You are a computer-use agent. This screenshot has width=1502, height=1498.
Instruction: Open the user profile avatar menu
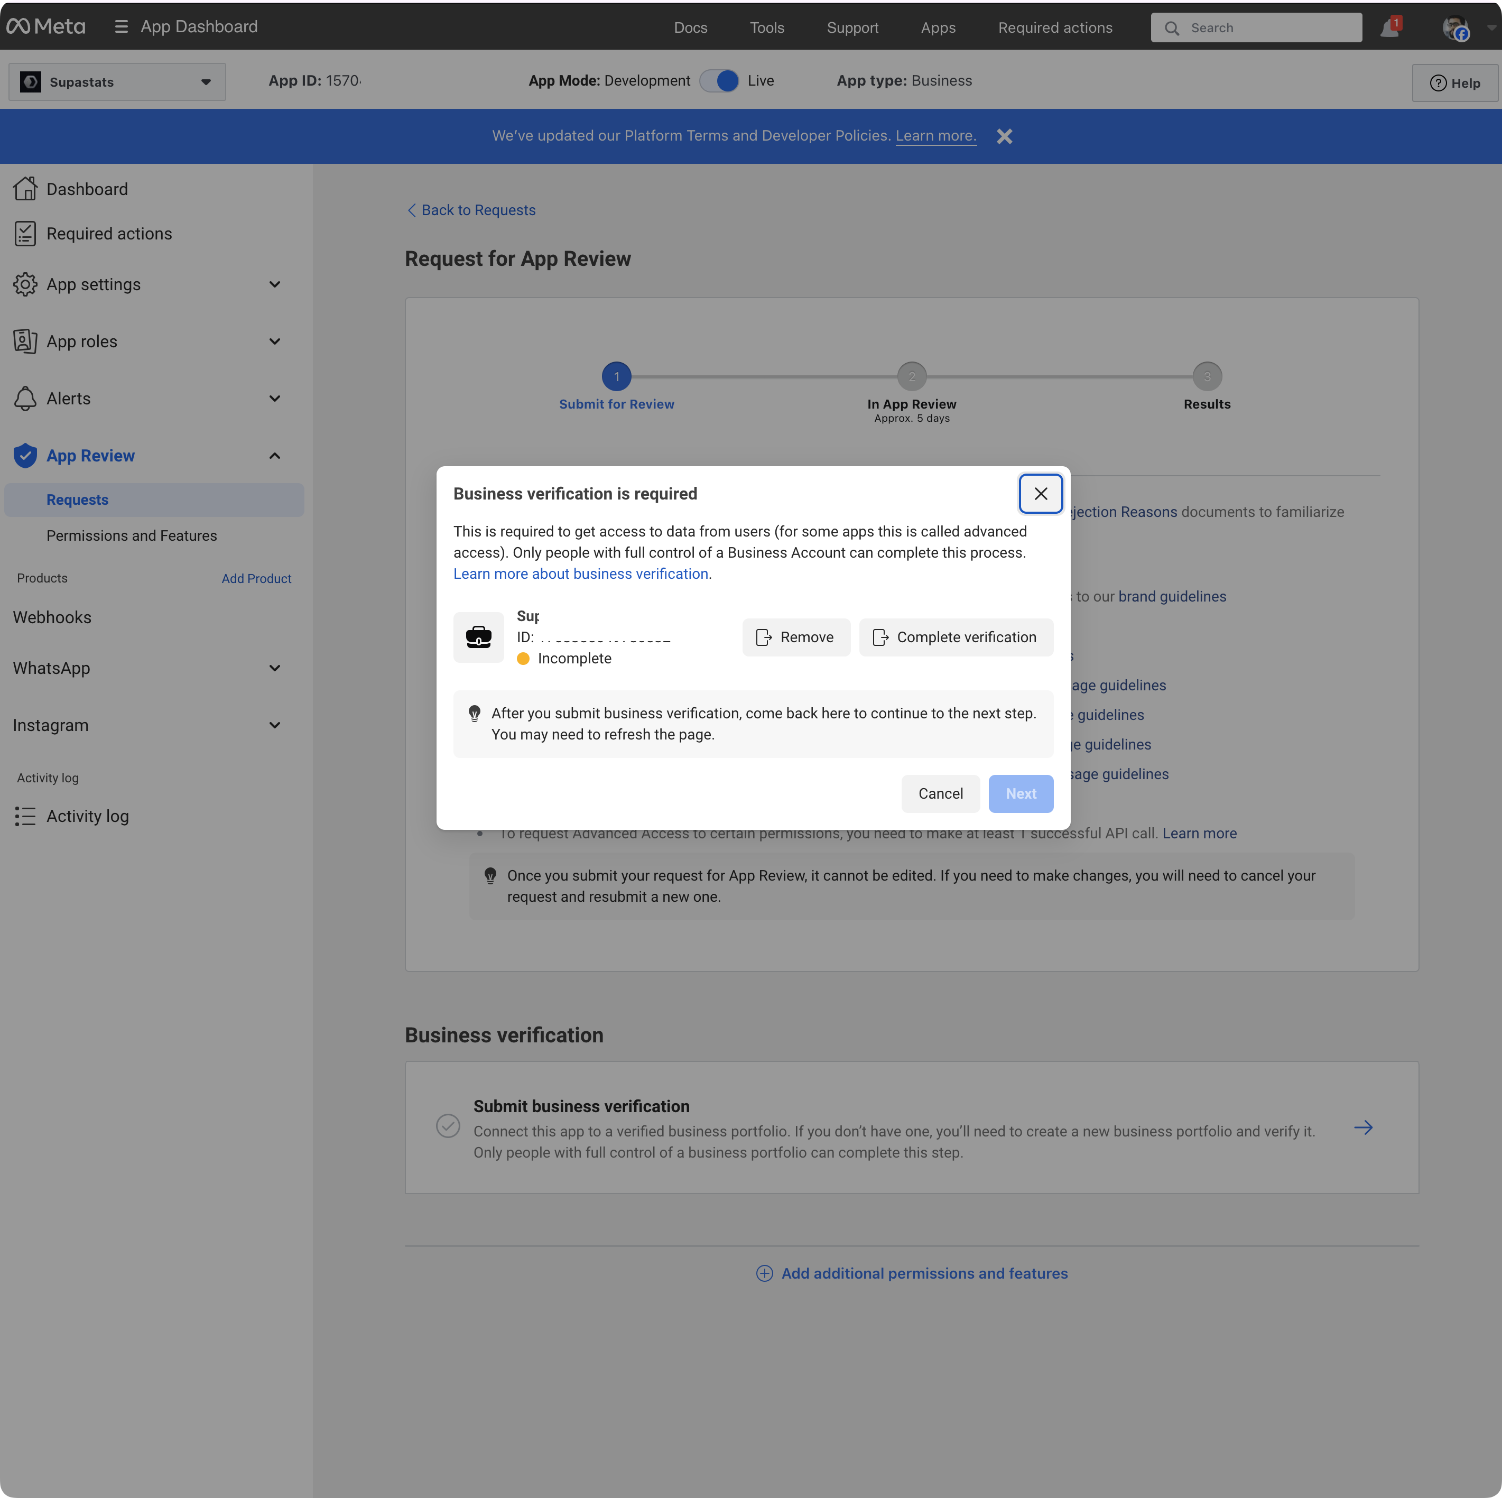tap(1454, 28)
